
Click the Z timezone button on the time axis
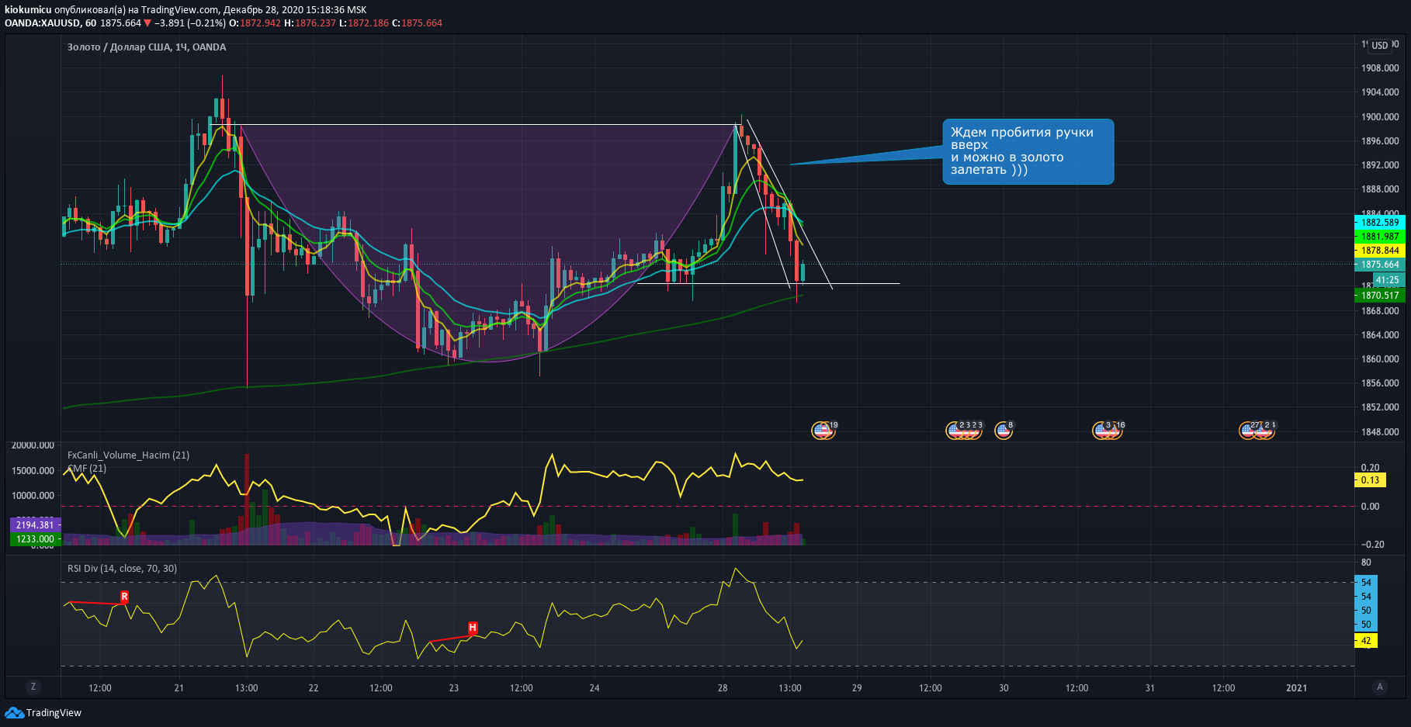33,687
